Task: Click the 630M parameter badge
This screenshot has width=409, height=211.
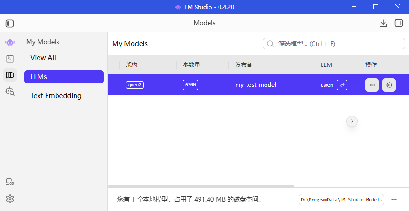Action: pos(190,85)
